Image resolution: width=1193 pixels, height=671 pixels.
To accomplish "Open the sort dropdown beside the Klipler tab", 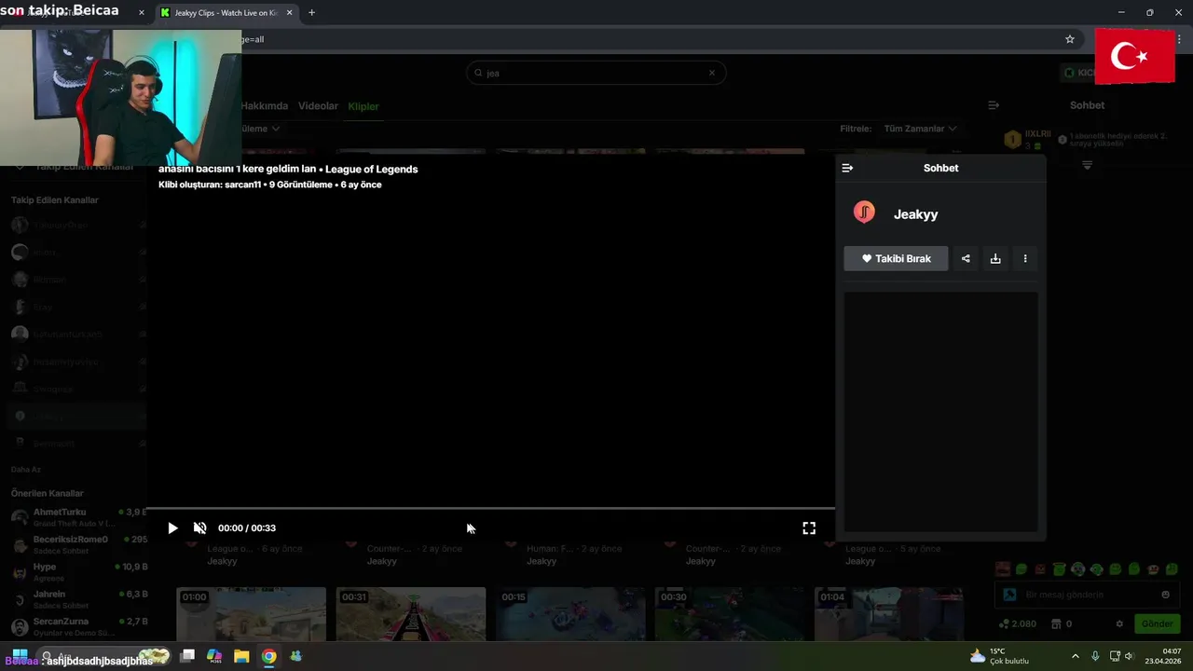I will point(260,129).
